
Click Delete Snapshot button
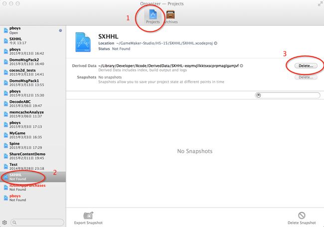302,218
